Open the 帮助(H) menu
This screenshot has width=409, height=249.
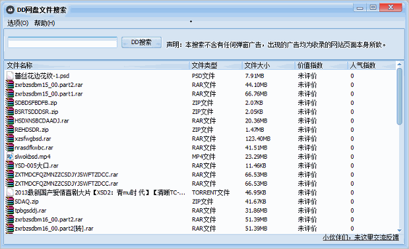45,23
